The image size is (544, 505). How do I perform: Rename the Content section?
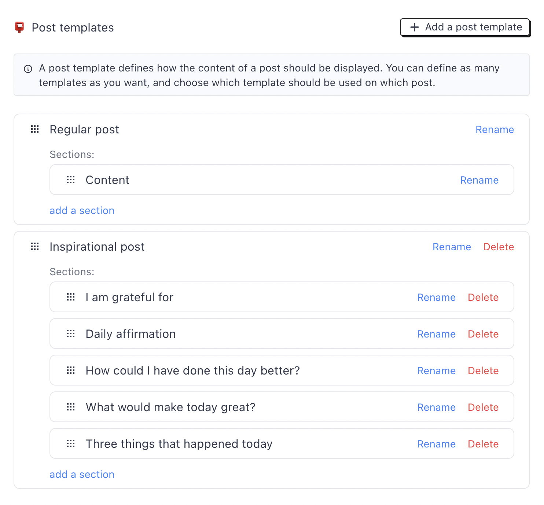click(479, 180)
